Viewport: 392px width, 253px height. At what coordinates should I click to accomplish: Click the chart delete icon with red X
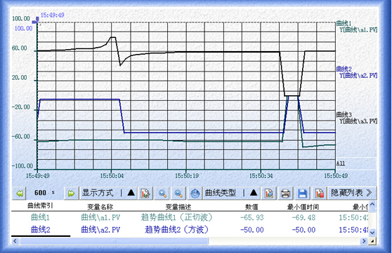click(x=319, y=193)
